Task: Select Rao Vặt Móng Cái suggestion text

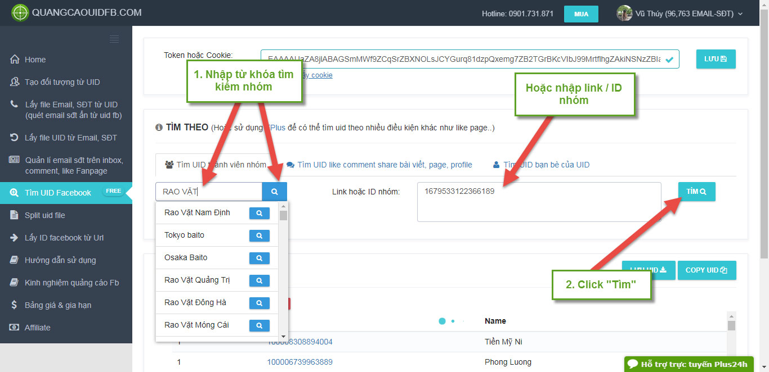Action: [x=196, y=325]
